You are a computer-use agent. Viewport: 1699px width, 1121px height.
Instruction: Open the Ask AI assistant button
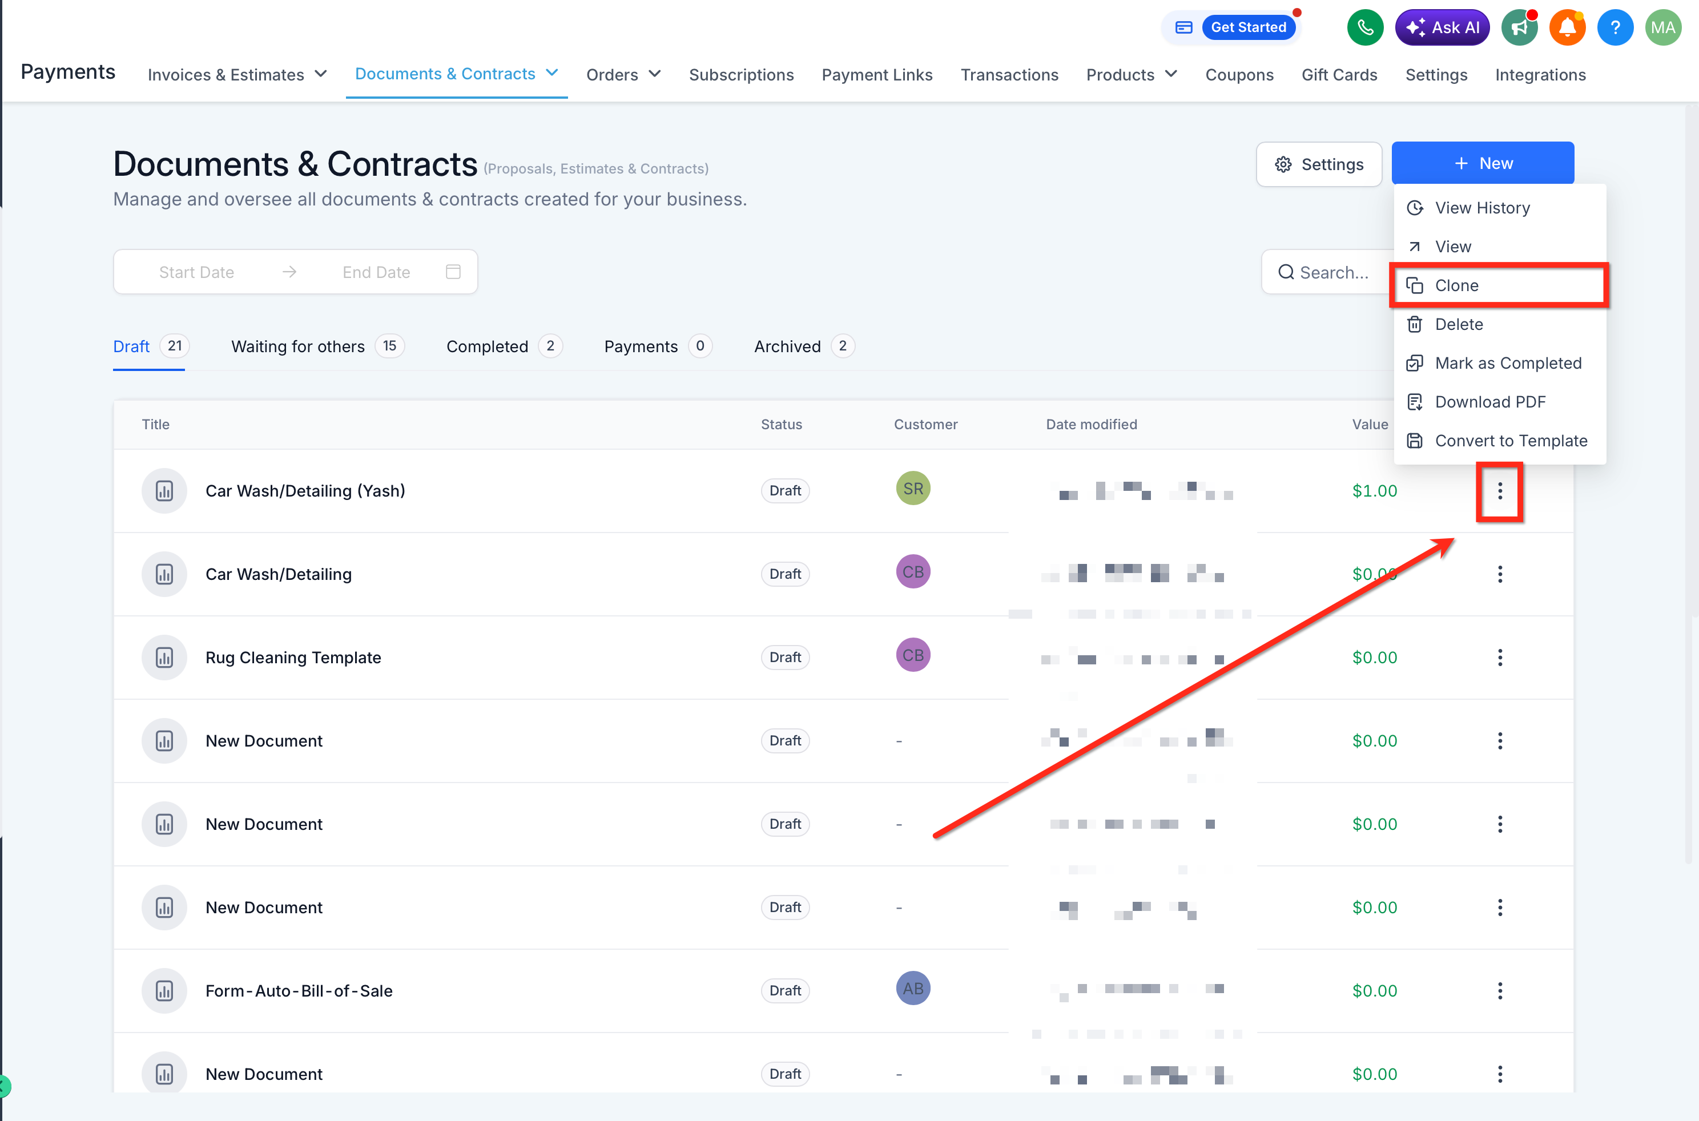click(x=1442, y=27)
